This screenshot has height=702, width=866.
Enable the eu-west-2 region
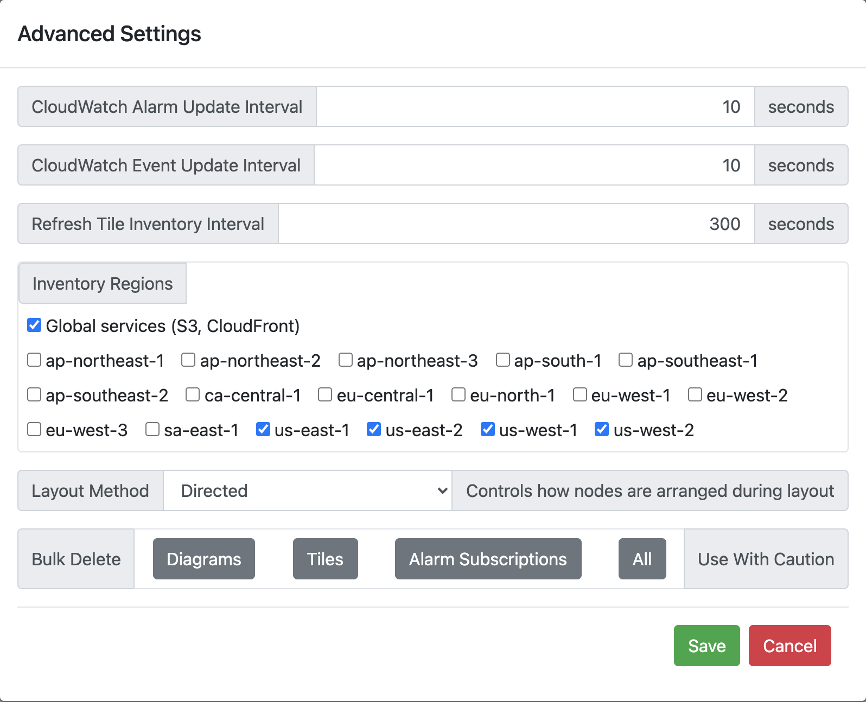point(695,395)
